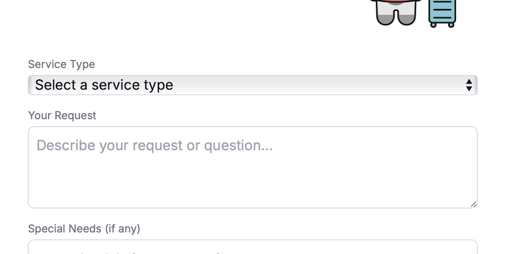Click the suitcase's right wheel
508x254 pixels.
[x=451, y=24]
